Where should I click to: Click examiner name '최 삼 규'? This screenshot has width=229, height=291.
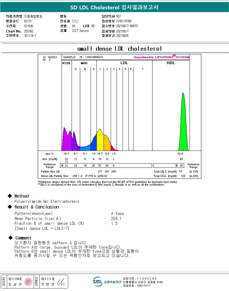(x=15, y=284)
